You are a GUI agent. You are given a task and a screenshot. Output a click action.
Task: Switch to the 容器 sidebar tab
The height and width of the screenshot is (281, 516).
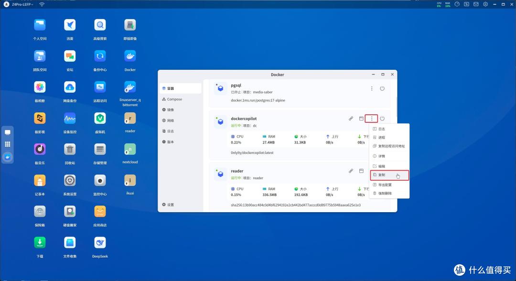(181, 88)
